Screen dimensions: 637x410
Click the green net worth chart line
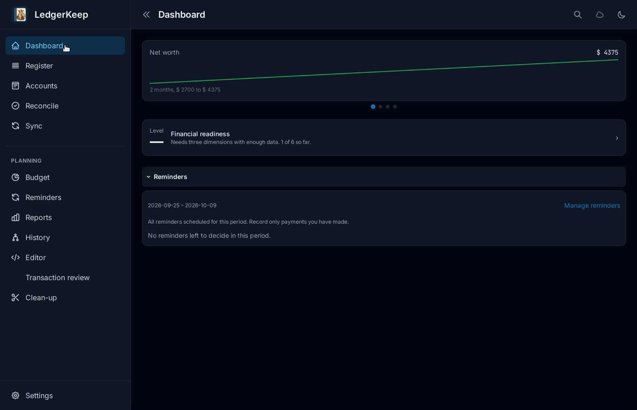click(384, 71)
